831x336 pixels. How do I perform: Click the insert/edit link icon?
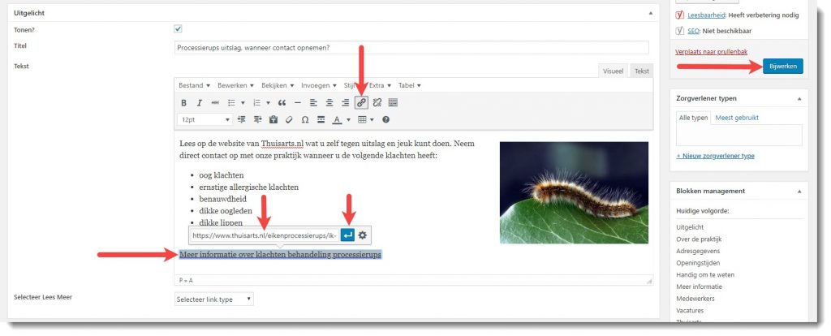361,103
